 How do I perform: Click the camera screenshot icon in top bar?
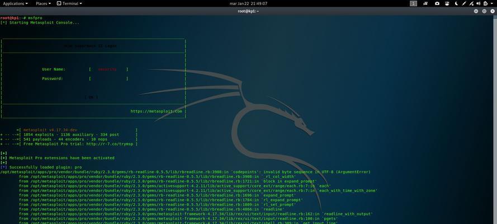coord(437,3)
